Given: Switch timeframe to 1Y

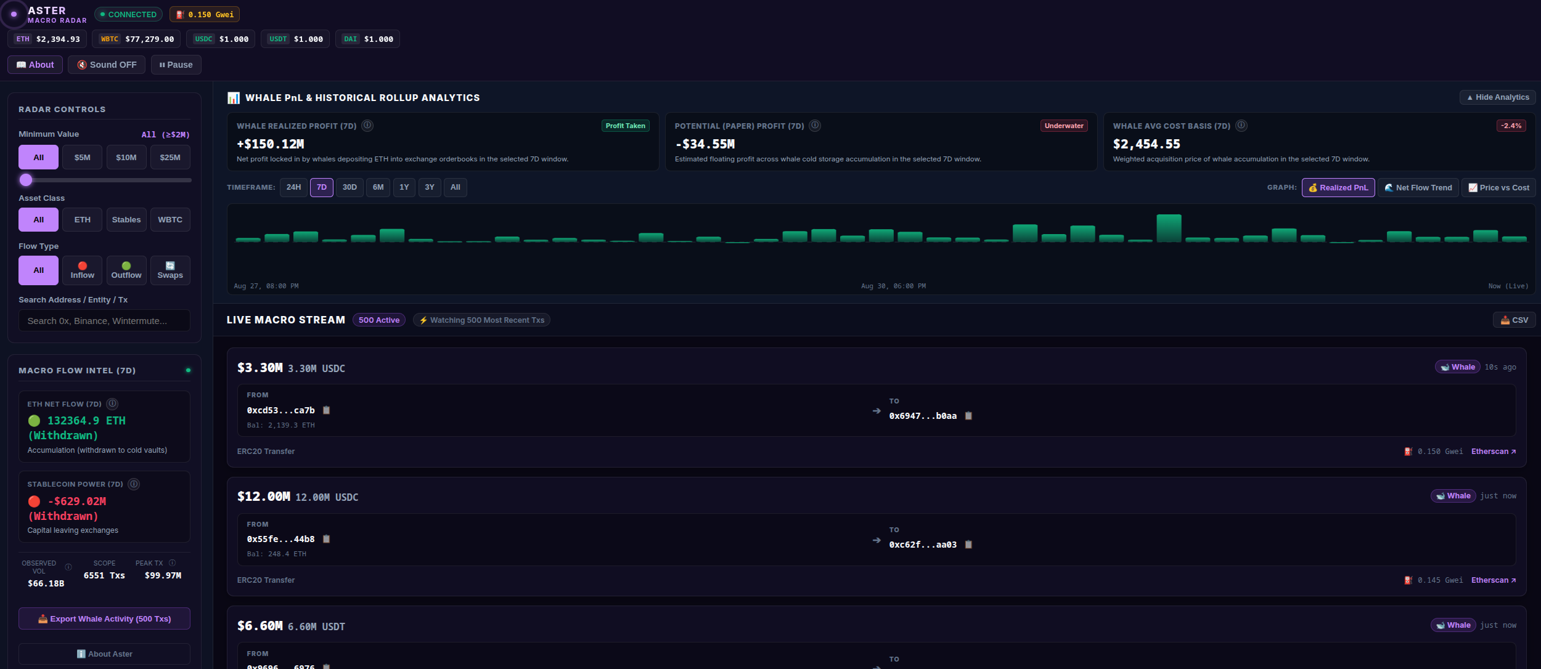Looking at the screenshot, I should click(404, 187).
